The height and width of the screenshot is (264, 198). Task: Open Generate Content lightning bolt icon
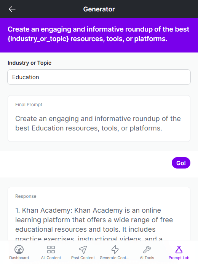115,249
